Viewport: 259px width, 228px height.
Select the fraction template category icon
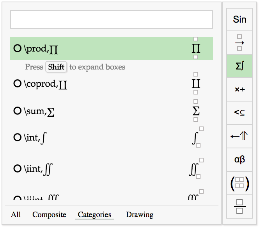click(239, 207)
